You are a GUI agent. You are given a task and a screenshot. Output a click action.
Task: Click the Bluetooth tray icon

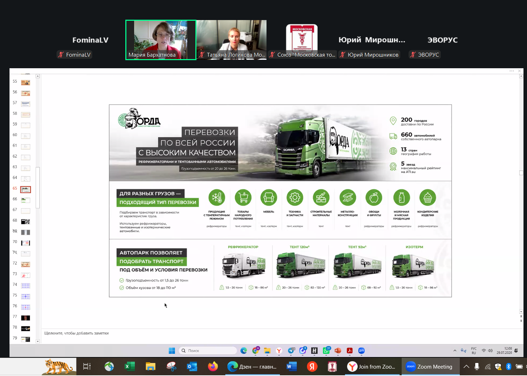(508, 367)
